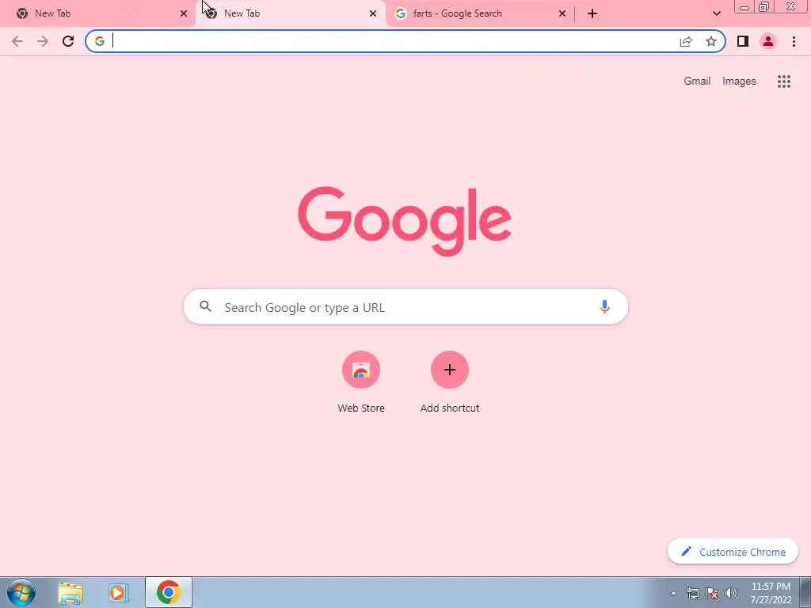Bookmark this tab with the star icon
811x608 pixels.
click(711, 41)
